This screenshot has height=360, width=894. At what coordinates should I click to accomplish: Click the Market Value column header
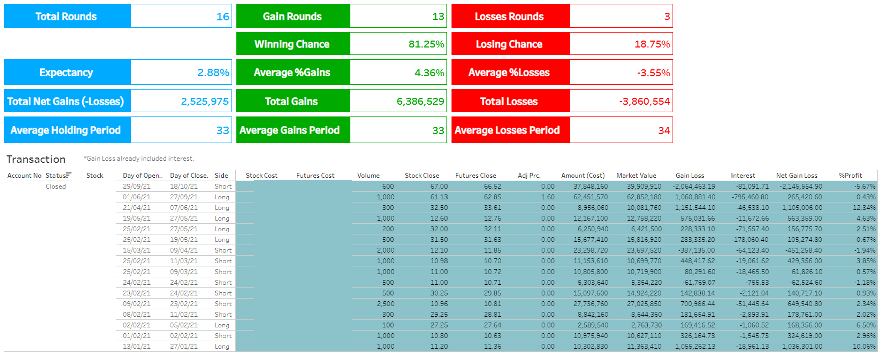click(636, 176)
